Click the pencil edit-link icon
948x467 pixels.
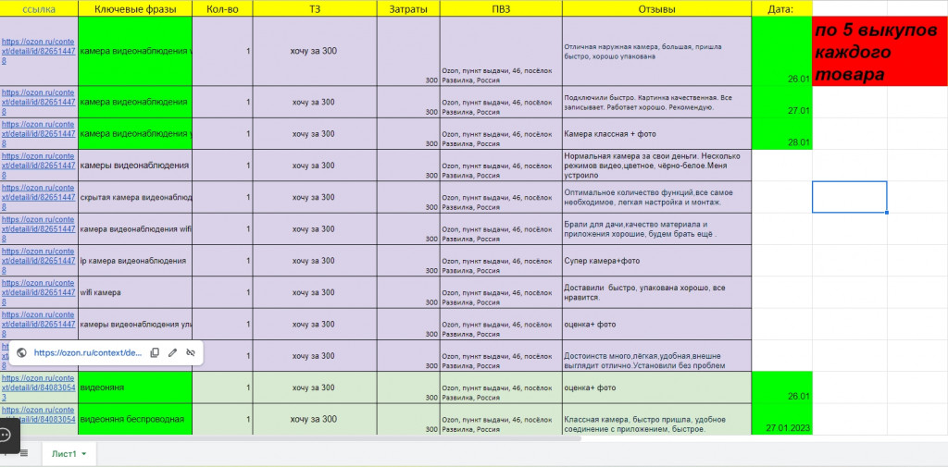tap(172, 353)
